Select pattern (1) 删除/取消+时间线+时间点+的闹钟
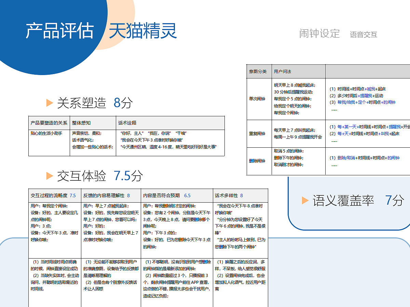This screenshot has width=410, height=307. [x=365, y=158]
